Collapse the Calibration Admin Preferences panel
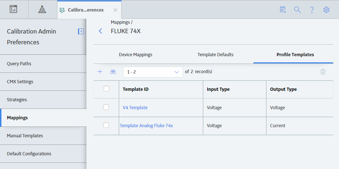 [81, 31]
